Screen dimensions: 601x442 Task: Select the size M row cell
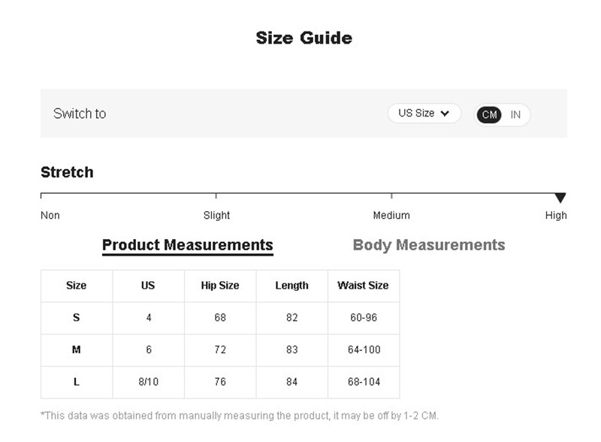point(77,350)
